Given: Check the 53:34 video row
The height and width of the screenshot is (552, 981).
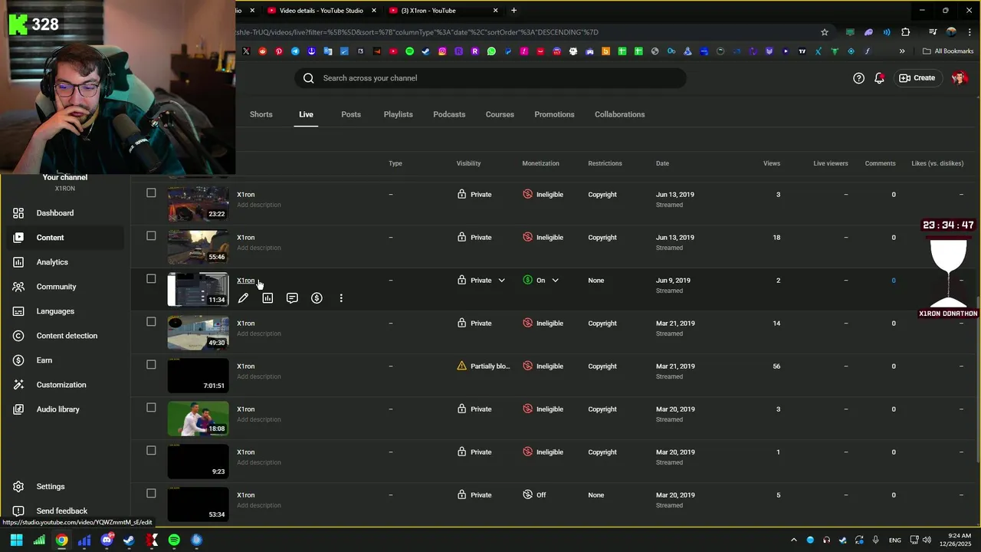Looking at the screenshot, I should coord(151,494).
